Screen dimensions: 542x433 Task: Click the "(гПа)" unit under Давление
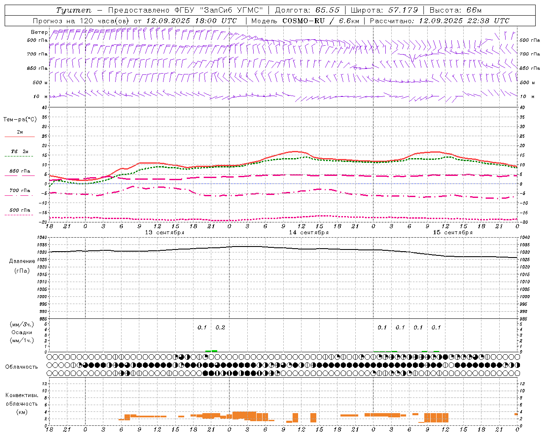coord(22,271)
